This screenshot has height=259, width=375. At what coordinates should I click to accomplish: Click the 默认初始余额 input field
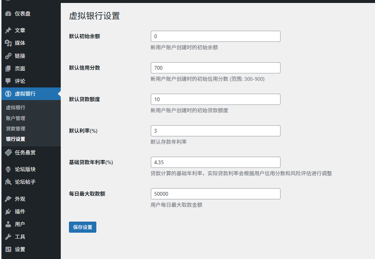point(215,36)
